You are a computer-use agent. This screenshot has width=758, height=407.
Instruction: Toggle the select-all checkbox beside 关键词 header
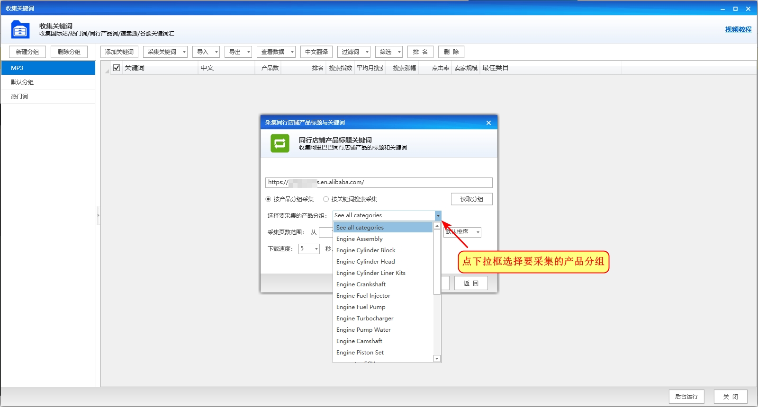[x=117, y=68]
